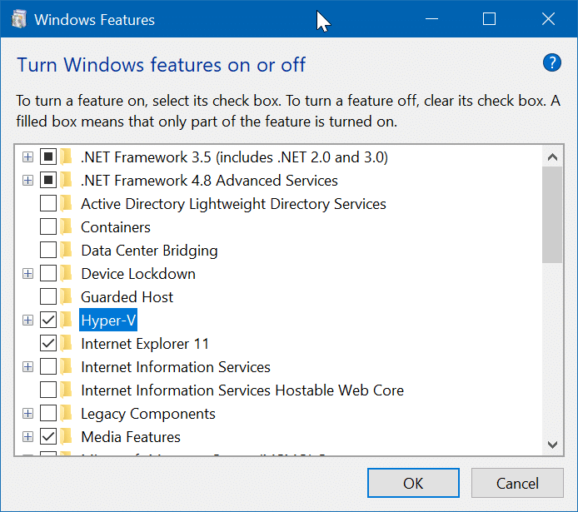Close the Windows Features dialog

point(548,18)
